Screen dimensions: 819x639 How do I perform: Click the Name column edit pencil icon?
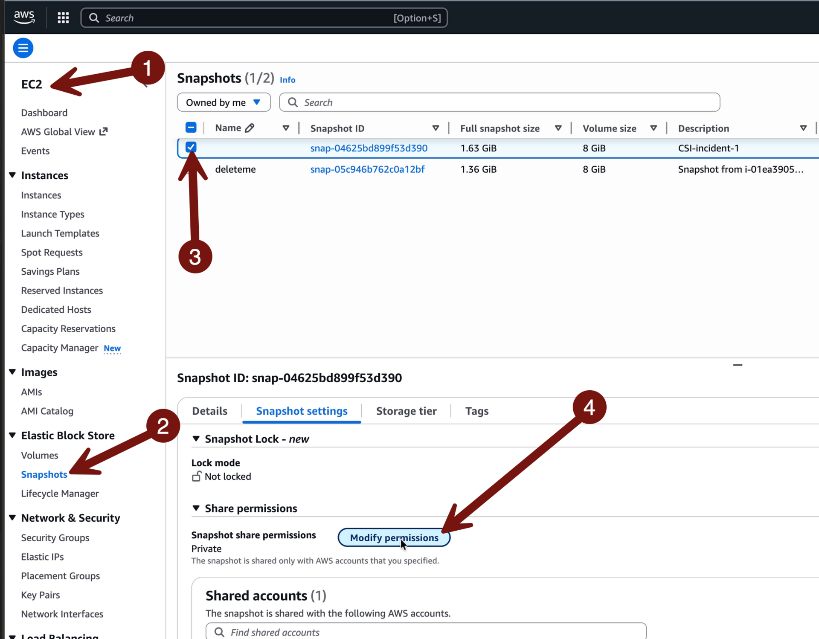250,128
